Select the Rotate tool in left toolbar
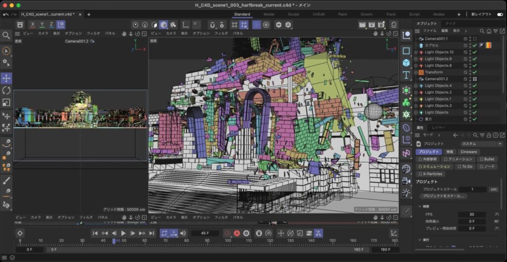The height and width of the screenshot is (262, 507). click(x=6, y=90)
